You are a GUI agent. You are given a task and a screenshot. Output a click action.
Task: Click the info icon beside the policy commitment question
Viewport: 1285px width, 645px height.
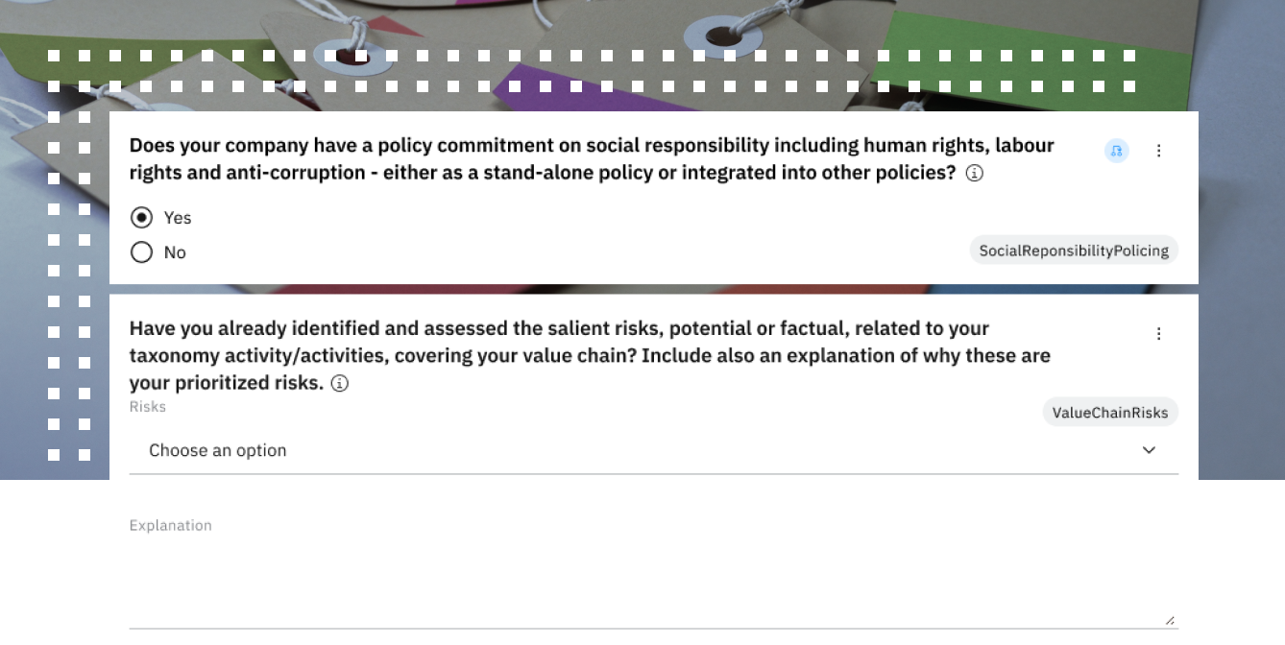point(974,174)
